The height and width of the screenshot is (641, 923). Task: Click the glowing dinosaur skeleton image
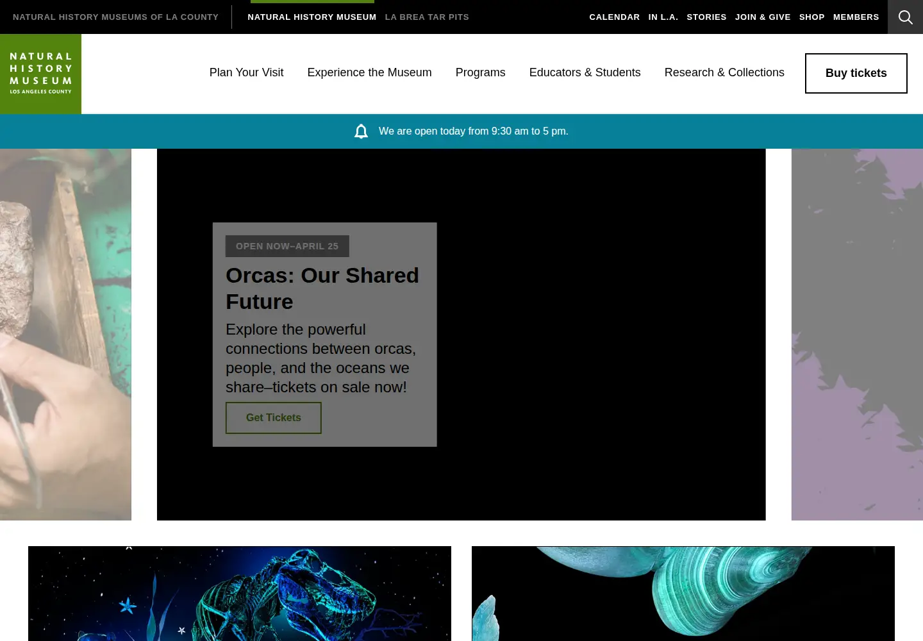click(x=240, y=594)
